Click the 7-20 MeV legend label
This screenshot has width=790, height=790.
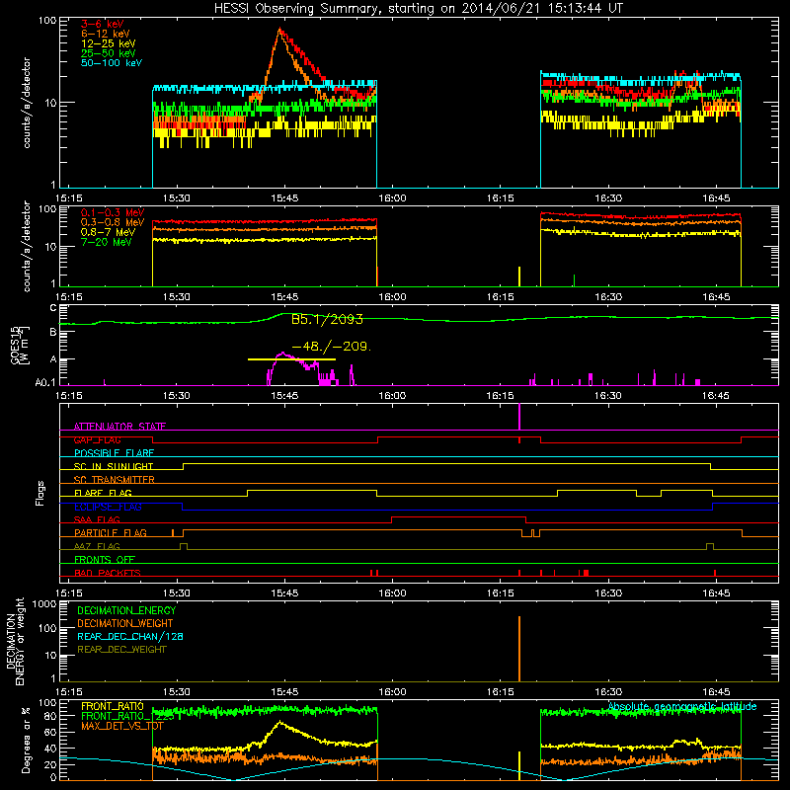point(107,242)
